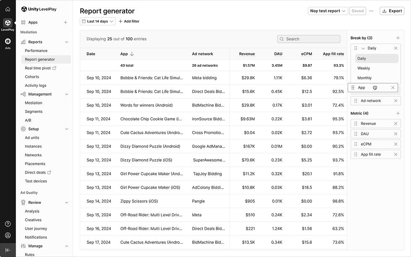Click the Date column header
411x257 pixels.
[91, 54]
